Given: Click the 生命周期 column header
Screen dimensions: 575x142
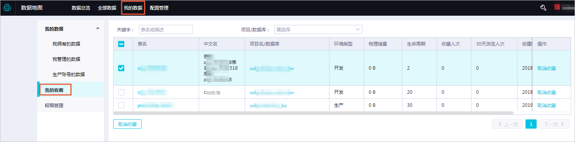Looking at the screenshot, I should tap(416, 44).
